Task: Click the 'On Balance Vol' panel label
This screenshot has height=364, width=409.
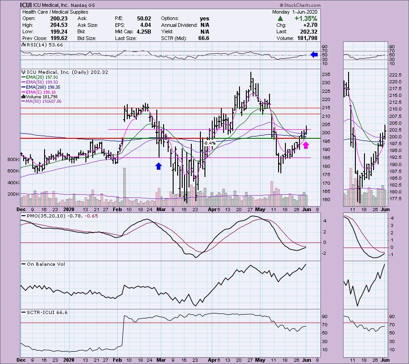Action: click(x=46, y=264)
